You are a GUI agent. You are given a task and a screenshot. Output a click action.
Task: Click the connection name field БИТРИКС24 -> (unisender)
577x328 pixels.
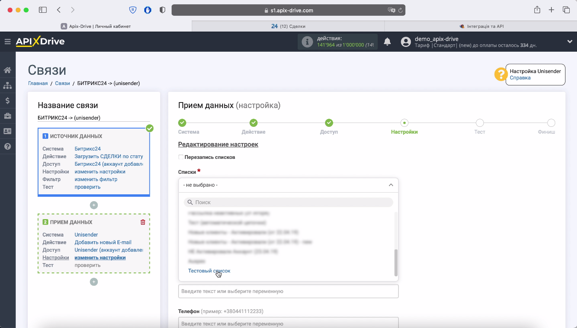click(x=94, y=118)
